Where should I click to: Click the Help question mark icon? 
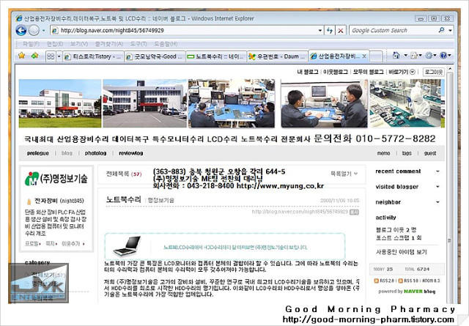tap(443, 56)
